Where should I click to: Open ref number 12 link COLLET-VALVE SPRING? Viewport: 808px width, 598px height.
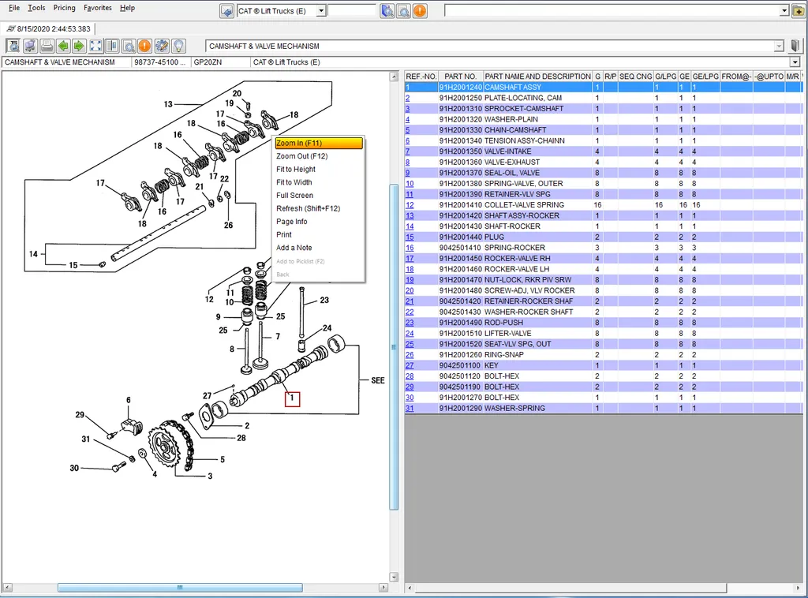pyautogui.click(x=410, y=205)
